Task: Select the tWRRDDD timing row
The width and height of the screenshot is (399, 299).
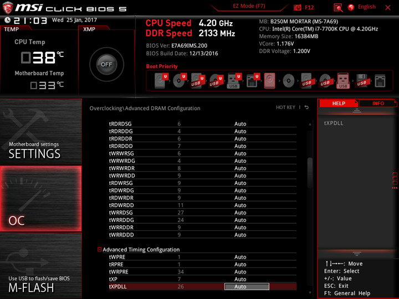Action: 203,234
